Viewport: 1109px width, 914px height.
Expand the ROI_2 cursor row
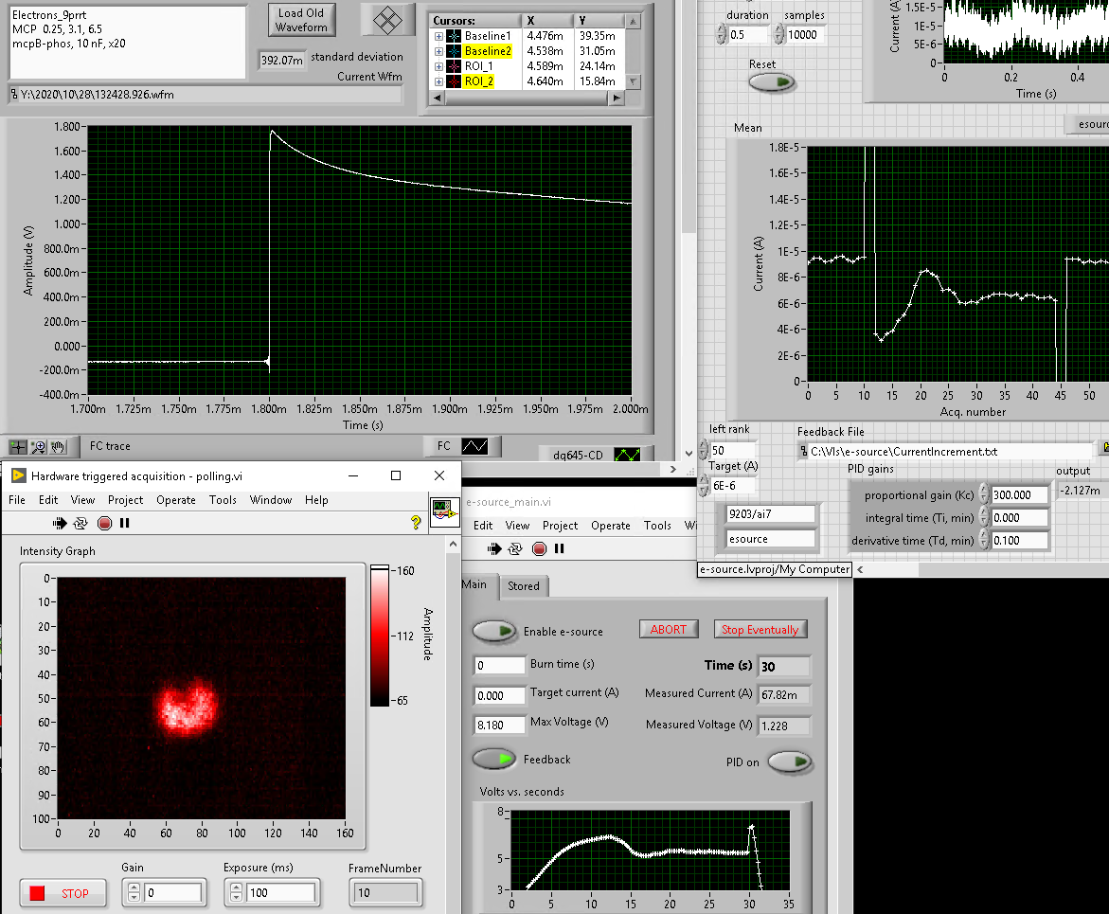[438, 81]
